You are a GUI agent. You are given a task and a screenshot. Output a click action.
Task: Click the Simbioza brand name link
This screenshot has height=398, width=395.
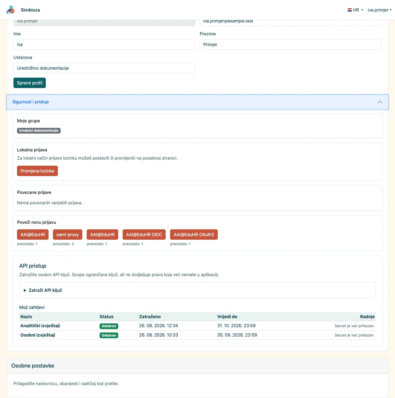tap(30, 10)
